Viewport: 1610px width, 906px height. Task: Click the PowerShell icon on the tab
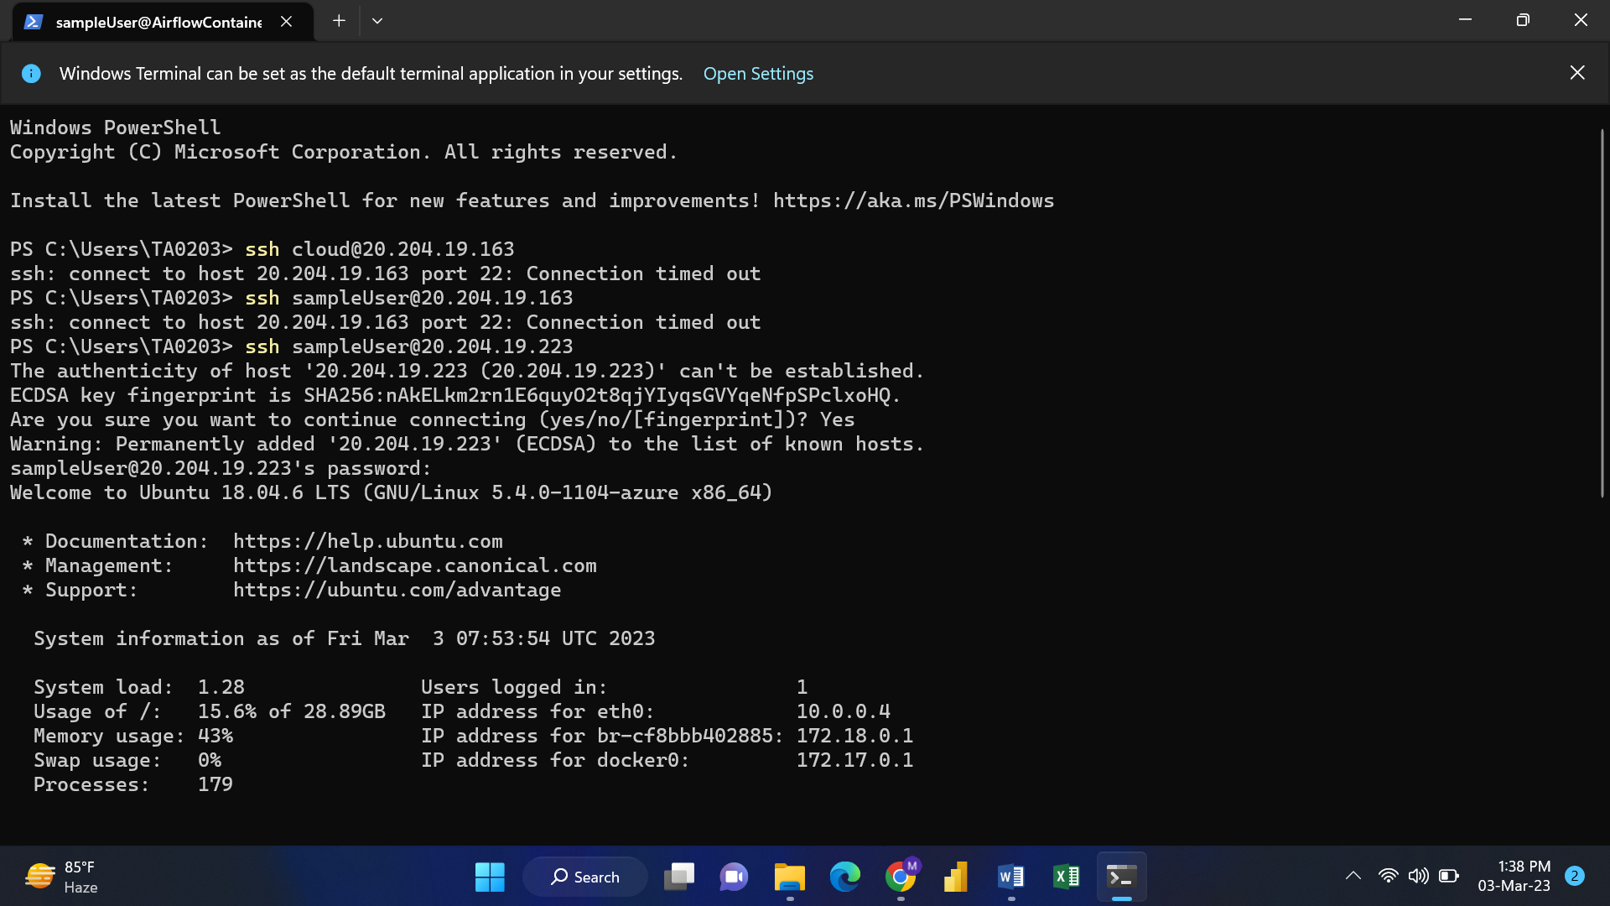coord(33,22)
